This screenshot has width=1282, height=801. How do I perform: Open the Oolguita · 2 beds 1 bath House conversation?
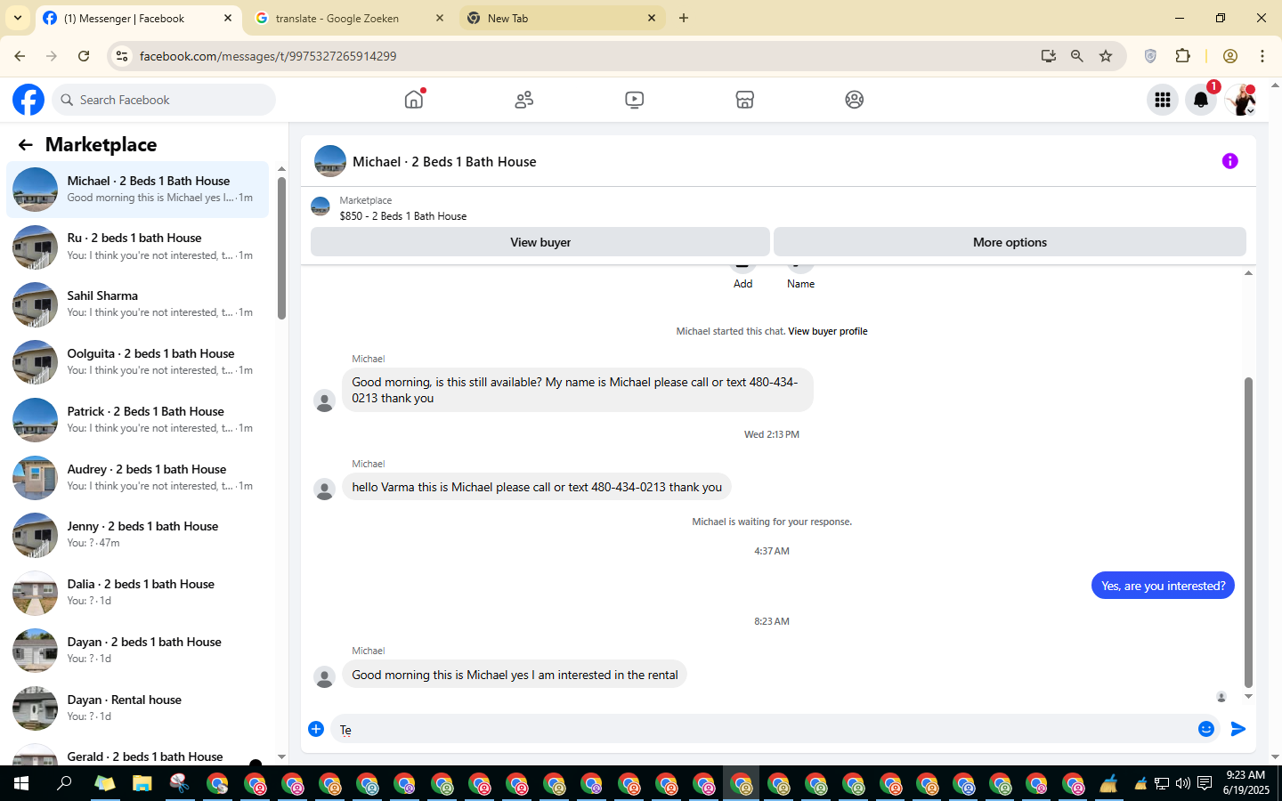click(137, 362)
